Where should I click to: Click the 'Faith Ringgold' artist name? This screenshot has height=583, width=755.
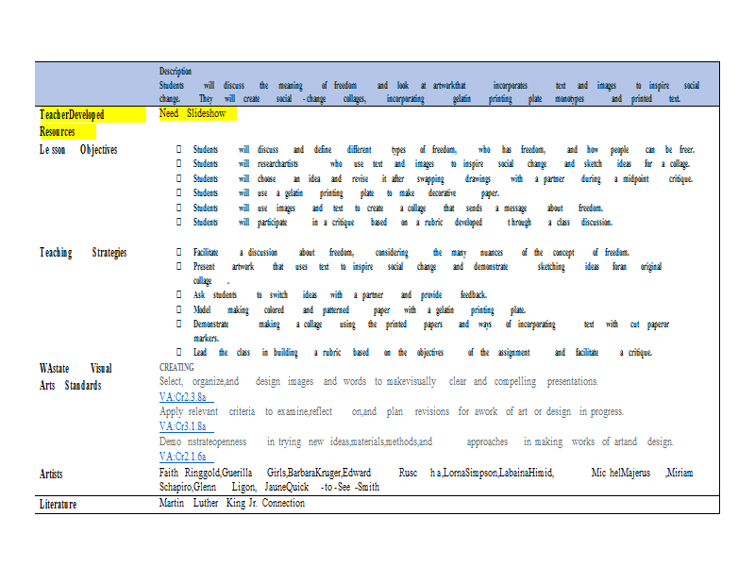click(x=190, y=473)
